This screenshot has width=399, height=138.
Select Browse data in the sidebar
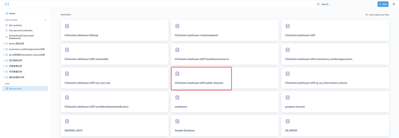point(15,89)
